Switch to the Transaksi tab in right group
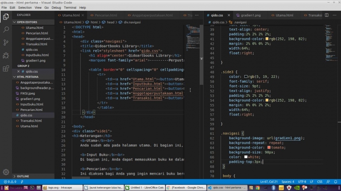 click(x=313, y=15)
